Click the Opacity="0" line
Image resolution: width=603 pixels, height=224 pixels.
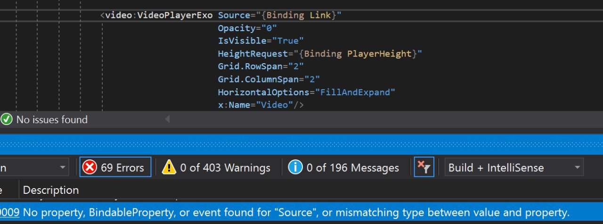pyautogui.click(x=247, y=28)
